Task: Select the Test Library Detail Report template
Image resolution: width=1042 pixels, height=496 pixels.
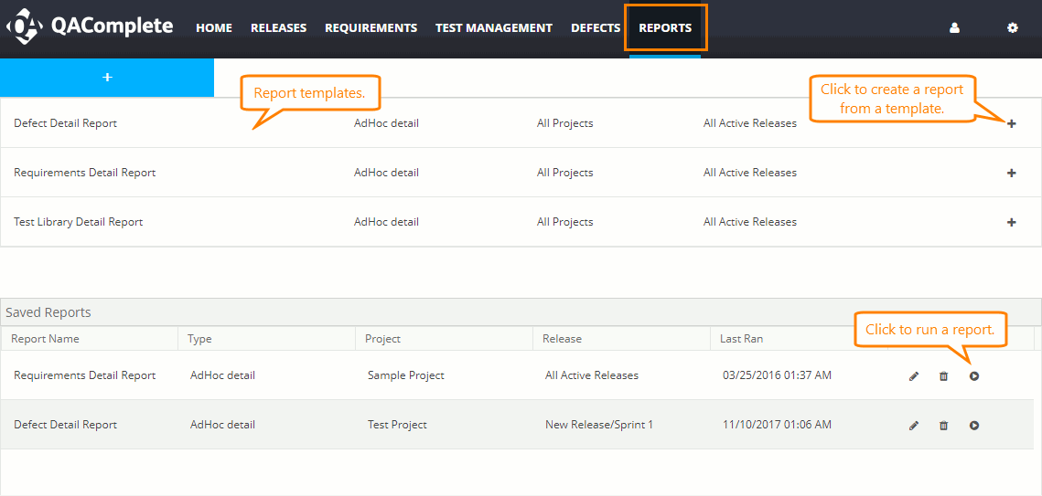Action: [79, 222]
